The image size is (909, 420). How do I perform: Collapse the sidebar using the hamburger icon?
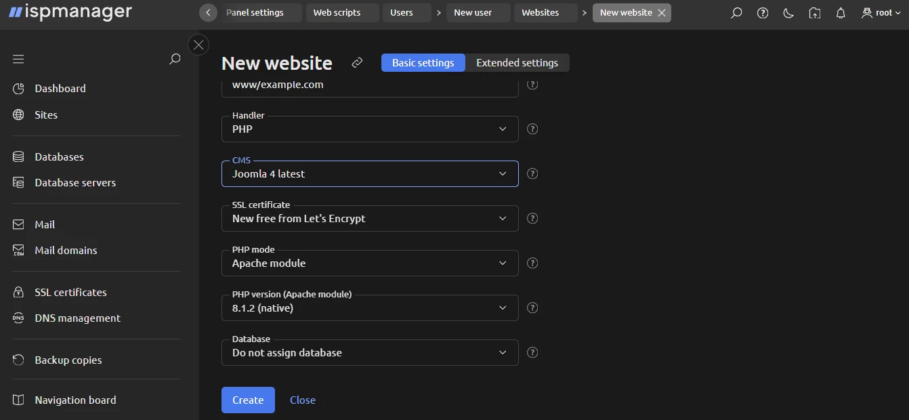[x=18, y=59]
